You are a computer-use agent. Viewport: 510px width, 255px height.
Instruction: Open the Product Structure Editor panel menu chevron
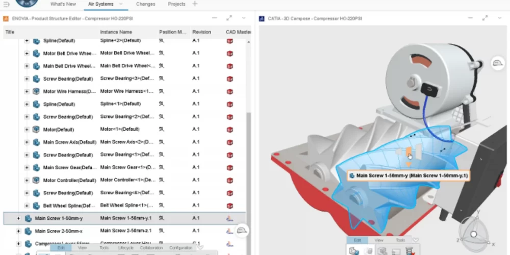[244, 18]
